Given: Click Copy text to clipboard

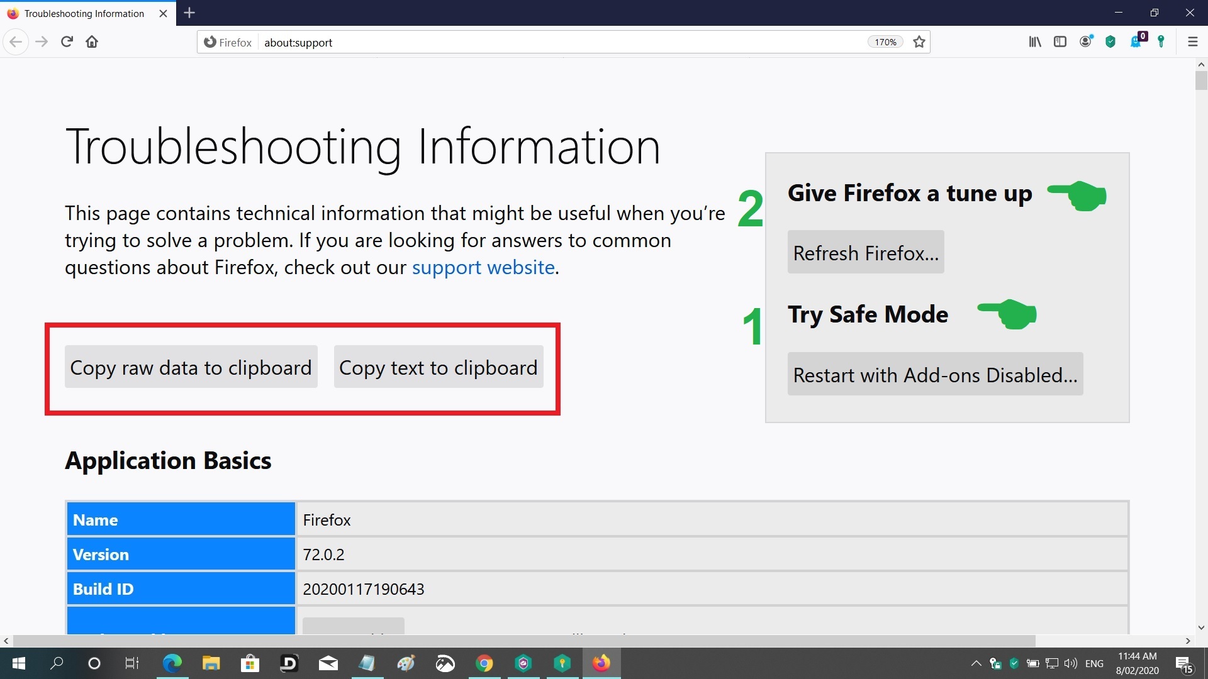Looking at the screenshot, I should click(439, 367).
